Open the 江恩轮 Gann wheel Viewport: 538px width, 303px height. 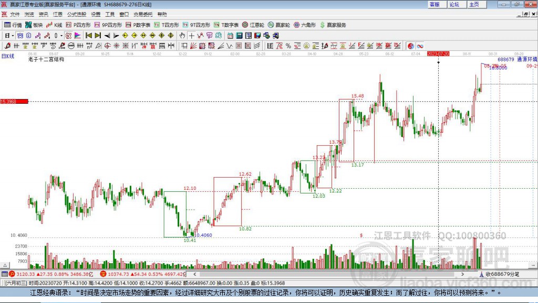[x=253, y=25]
